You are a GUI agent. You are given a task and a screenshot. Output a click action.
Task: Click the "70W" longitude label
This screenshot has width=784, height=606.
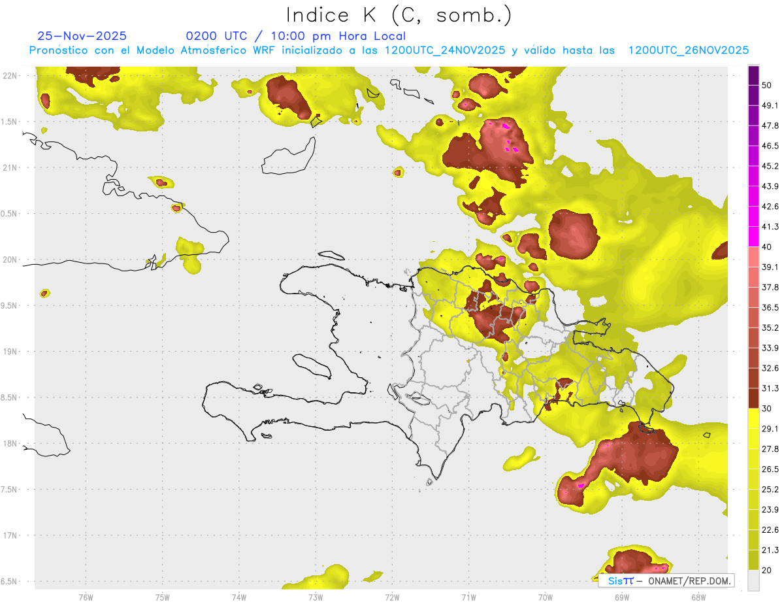[x=545, y=598]
